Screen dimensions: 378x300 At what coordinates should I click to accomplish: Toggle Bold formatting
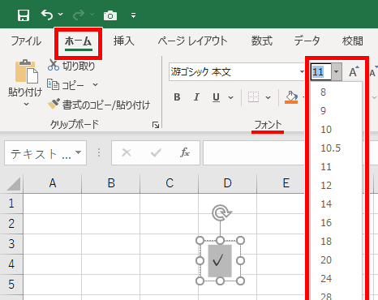[x=177, y=97]
